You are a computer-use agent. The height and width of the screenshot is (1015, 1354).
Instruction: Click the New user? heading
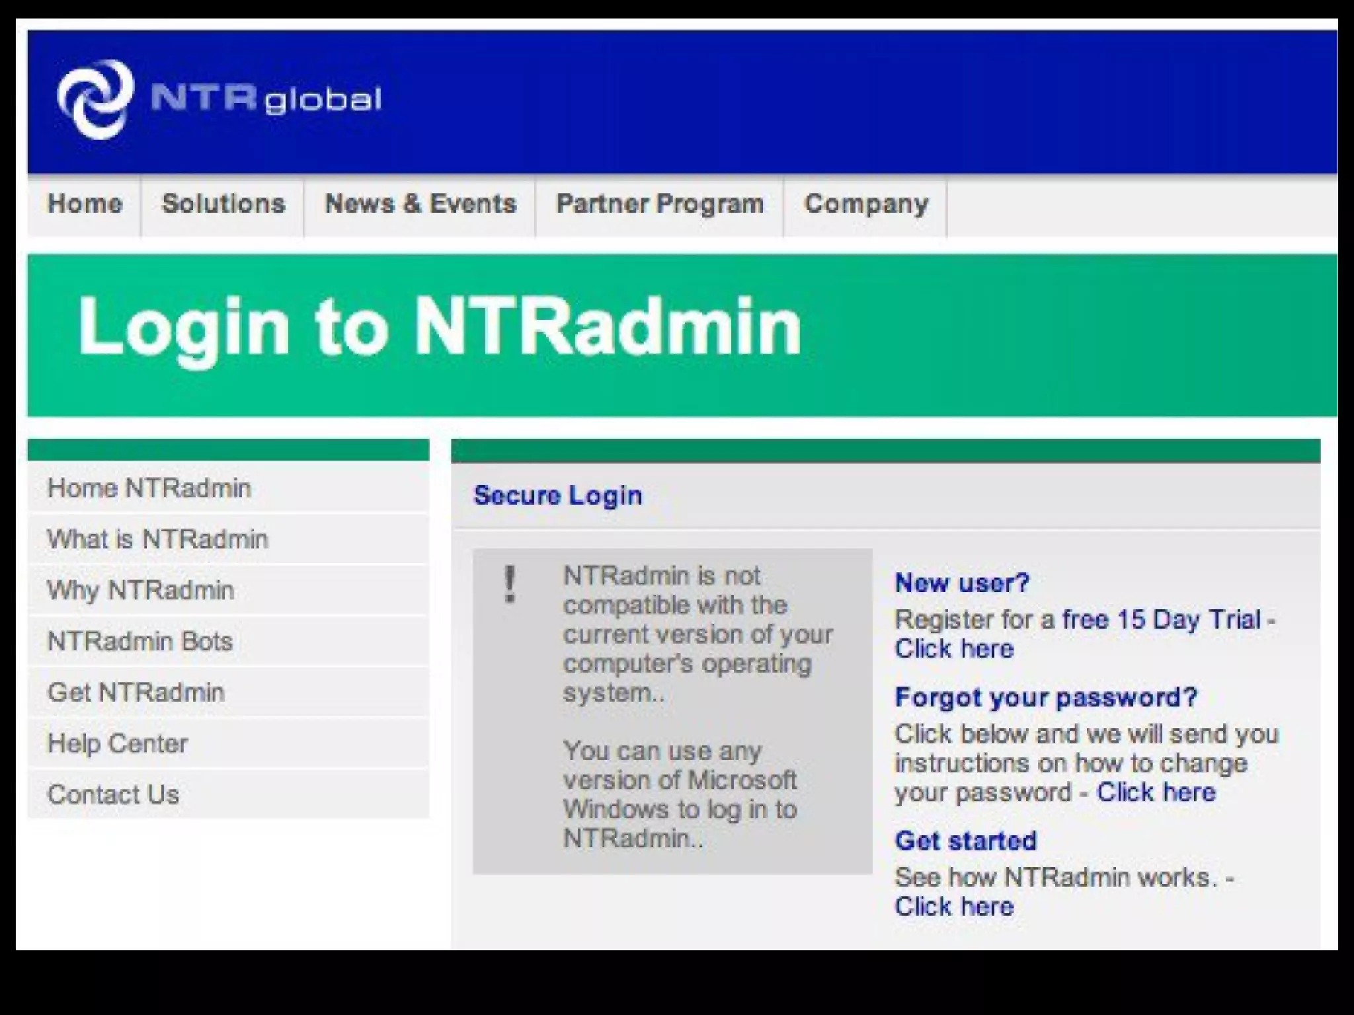click(962, 583)
